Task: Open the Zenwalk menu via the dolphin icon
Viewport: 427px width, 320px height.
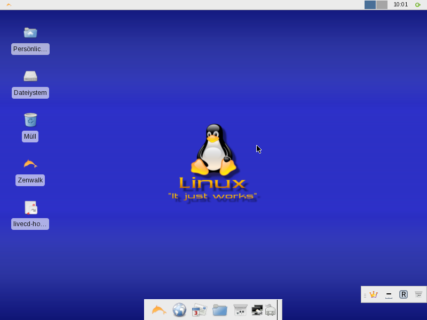Action: point(158,309)
